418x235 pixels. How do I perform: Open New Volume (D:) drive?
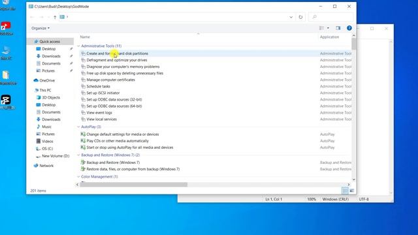53,156
